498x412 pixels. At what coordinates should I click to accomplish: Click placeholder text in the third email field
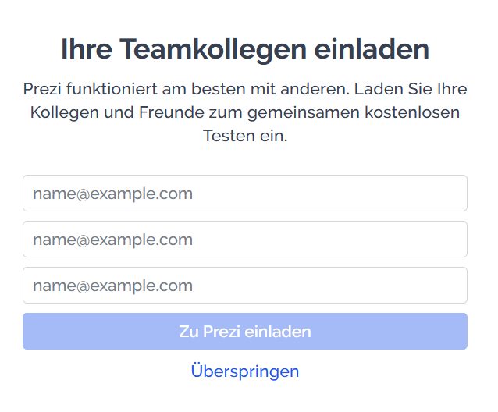112,286
